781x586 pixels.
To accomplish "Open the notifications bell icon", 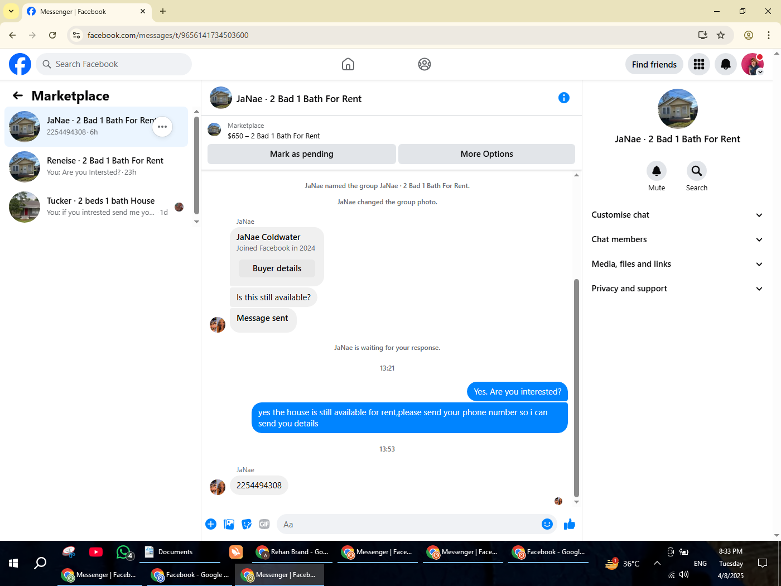I will [726, 64].
